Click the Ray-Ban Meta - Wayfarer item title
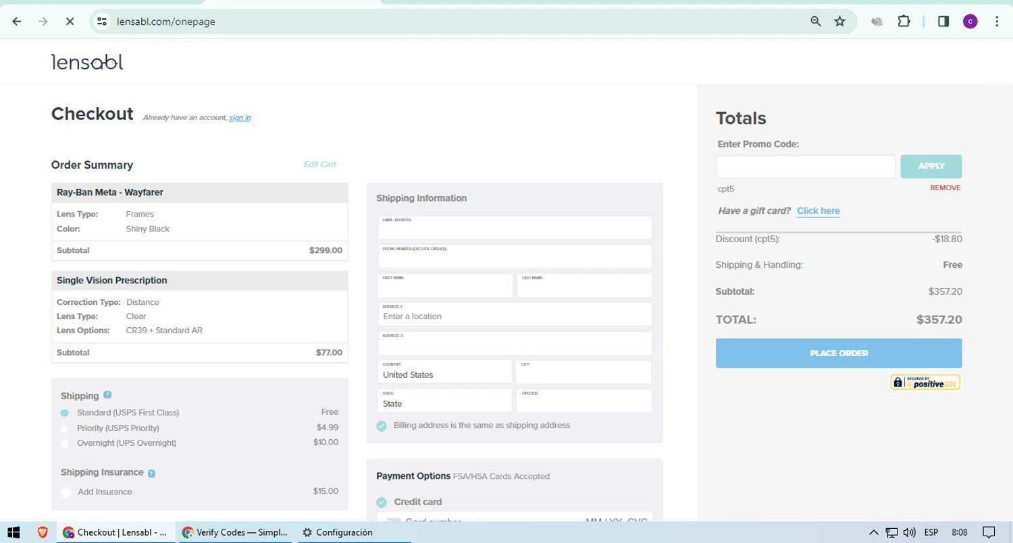 (110, 192)
